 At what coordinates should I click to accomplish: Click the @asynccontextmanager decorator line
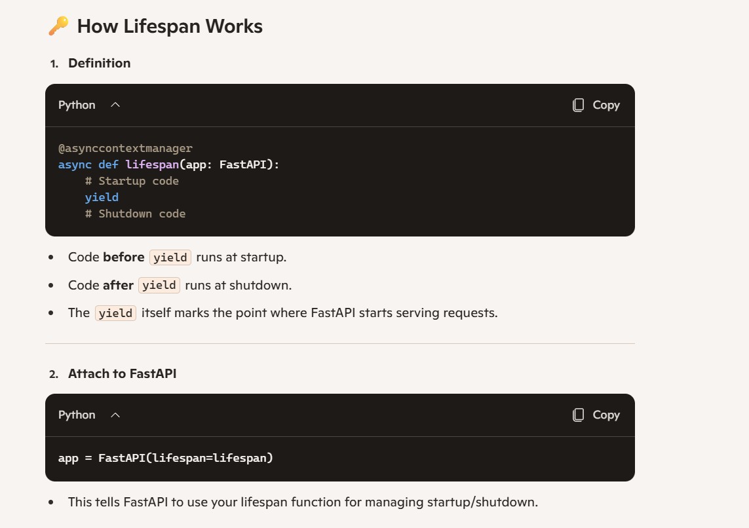[x=125, y=149]
